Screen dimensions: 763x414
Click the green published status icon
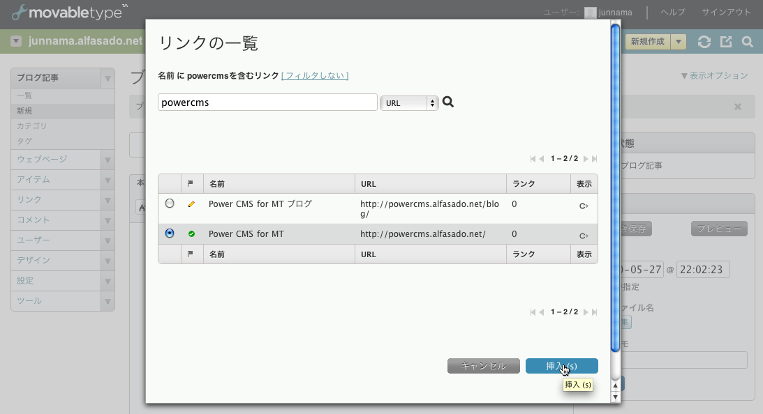click(x=191, y=233)
